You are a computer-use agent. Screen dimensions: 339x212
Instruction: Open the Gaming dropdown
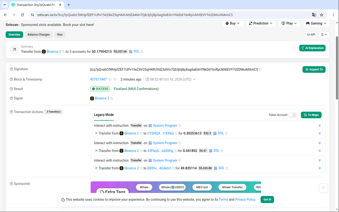click(316, 23)
